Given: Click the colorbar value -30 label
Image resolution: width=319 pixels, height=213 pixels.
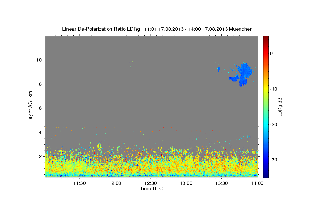Looking at the screenshot, I should click(274, 160).
